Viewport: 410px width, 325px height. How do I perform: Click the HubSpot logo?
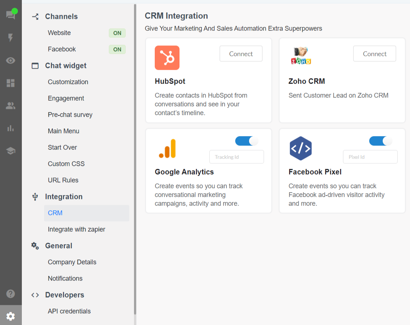point(167,58)
